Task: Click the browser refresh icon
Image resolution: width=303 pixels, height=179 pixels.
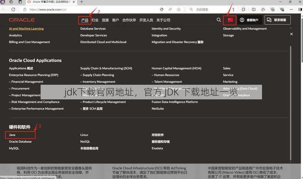Action: point(13,9)
